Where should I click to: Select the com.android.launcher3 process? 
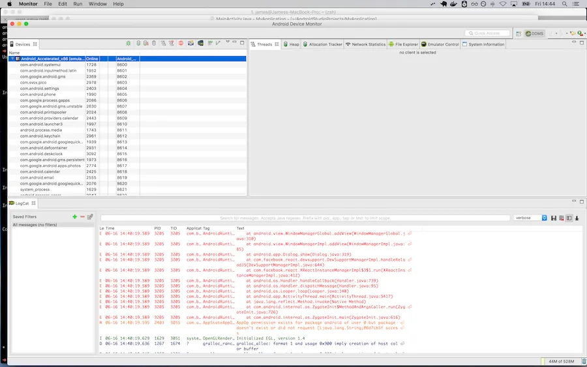pyautogui.click(x=127, y=125)
